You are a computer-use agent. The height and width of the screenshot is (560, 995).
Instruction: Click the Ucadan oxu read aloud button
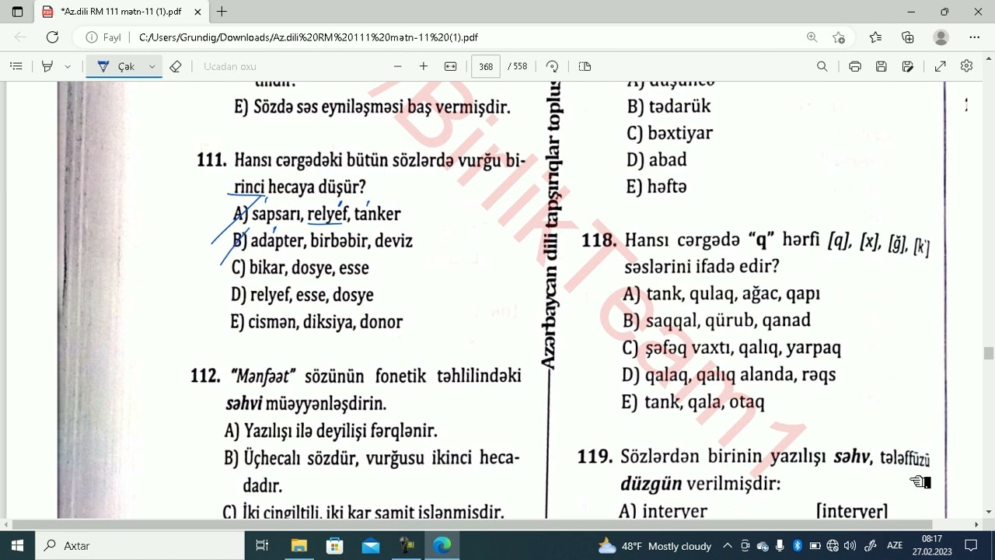point(230,67)
